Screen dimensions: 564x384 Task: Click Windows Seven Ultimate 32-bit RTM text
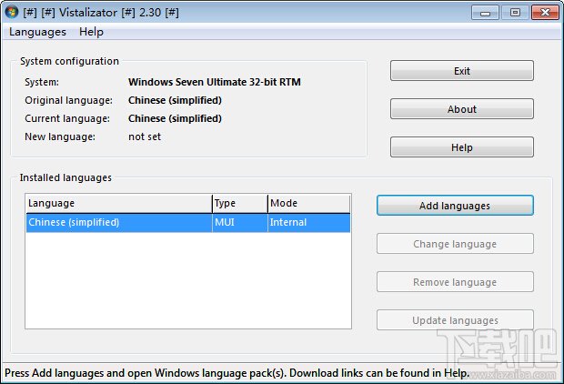point(215,82)
